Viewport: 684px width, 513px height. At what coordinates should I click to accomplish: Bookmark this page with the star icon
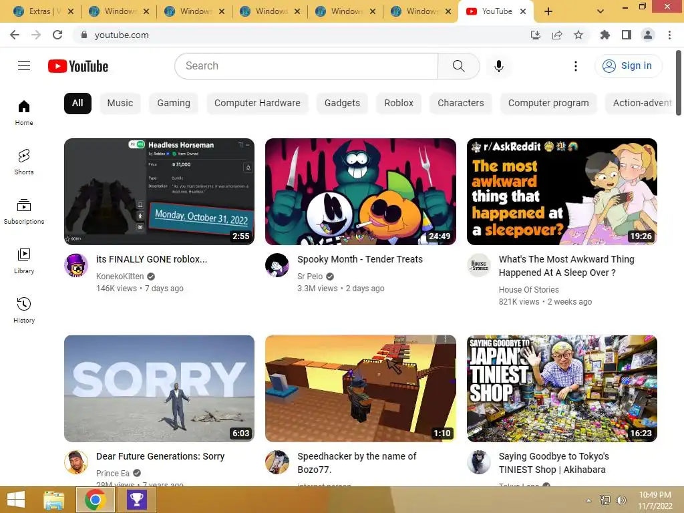coord(578,35)
